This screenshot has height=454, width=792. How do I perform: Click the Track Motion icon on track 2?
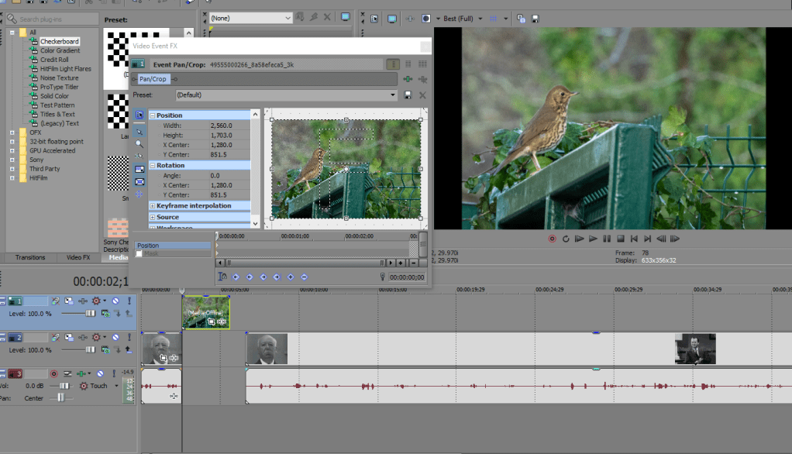click(69, 338)
